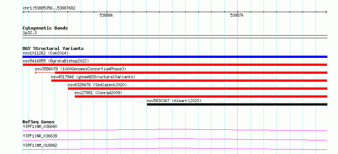Open the YIPF1|NR_036640 gene label

click(40, 126)
